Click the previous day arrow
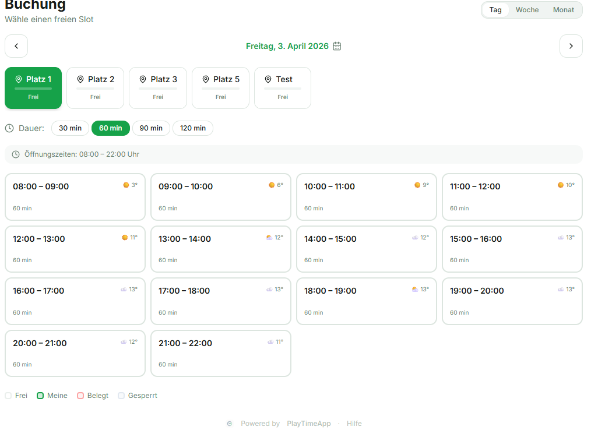591x437 pixels. click(16, 46)
